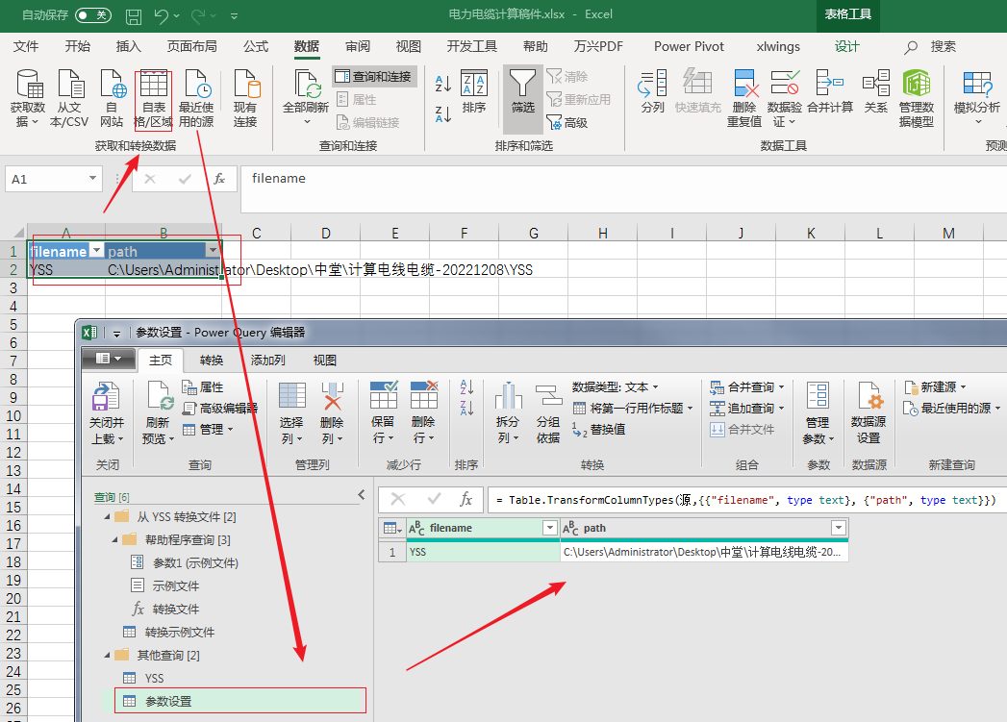Click the Save disk icon in title bar
This screenshot has width=1007, height=722.
[x=134, y=16]
